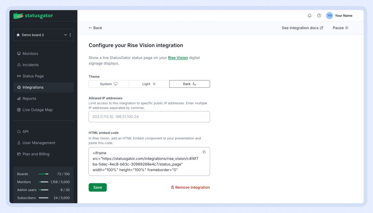Open Plan and Billing in sidebar
The height and width of the screenshot is (213, 373).
(43, 154)
